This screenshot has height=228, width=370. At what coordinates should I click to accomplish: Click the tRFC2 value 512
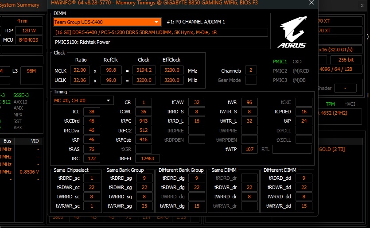(x=144, y=130)
